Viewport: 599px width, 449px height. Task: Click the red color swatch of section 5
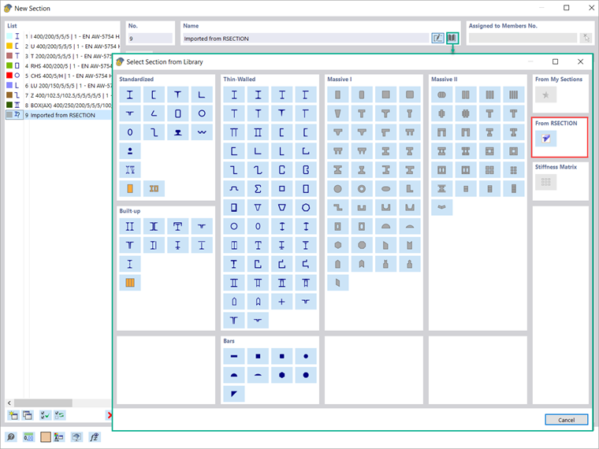[9, 76]
